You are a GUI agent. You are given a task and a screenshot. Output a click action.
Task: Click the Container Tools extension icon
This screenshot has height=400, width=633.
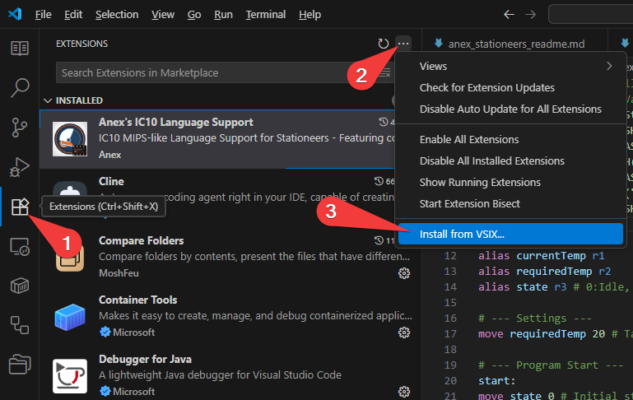coord(70,317)
